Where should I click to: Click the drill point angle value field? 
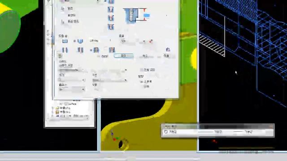[x=100, y=41]
